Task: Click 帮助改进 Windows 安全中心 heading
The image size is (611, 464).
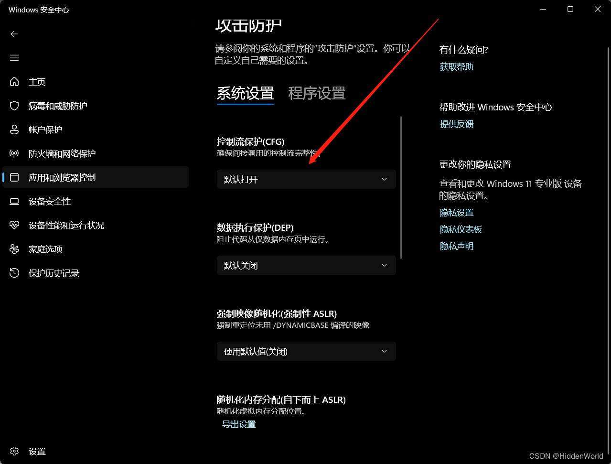Action: [x=495, y=107]
